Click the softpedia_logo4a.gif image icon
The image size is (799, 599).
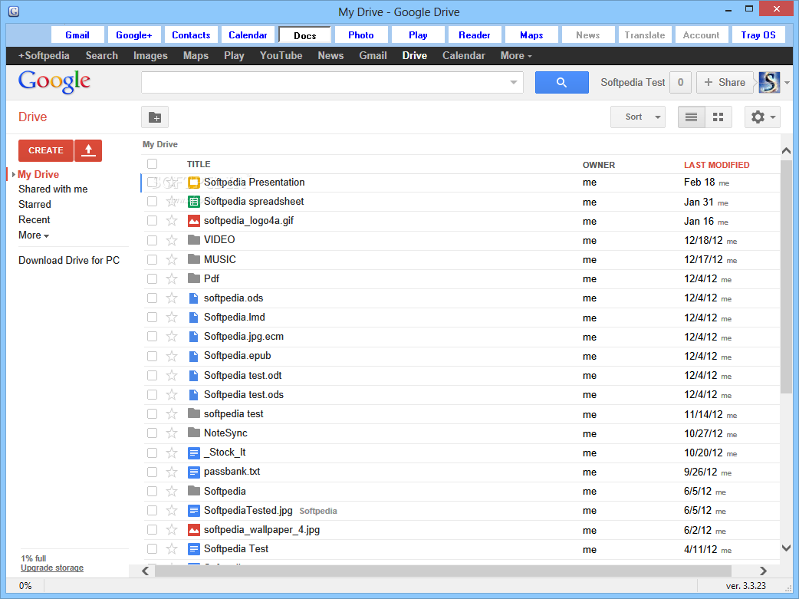pyautogui.click(x=194, y=221)
